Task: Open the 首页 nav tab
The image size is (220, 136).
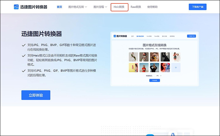Action: [x=59, y=7]
